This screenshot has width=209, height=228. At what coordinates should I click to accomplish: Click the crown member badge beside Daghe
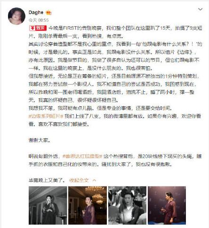click(48, 13)
